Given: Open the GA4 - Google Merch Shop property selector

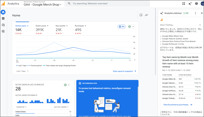Looking at the screenshot, I should [42, 5].
